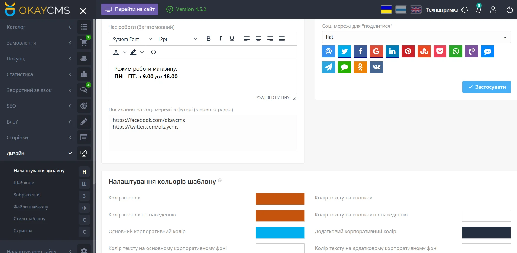Toggle bold formatting in editor

tap(209, 39)
